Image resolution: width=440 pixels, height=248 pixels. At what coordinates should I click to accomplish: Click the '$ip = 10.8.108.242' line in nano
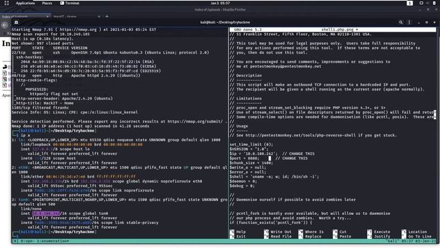click(x=272, y=154)
